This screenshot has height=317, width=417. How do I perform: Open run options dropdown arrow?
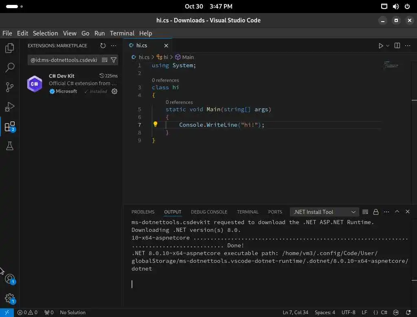[x=388, y=46]
